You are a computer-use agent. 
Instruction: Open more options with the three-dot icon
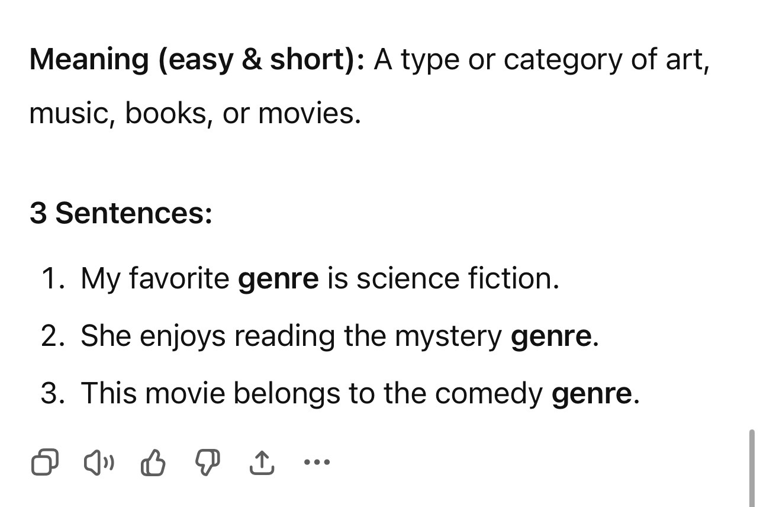click(316, 461)
